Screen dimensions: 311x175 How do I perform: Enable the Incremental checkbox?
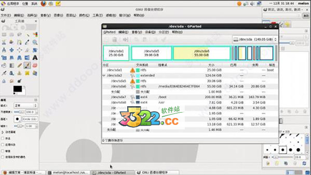click(3, 151)
